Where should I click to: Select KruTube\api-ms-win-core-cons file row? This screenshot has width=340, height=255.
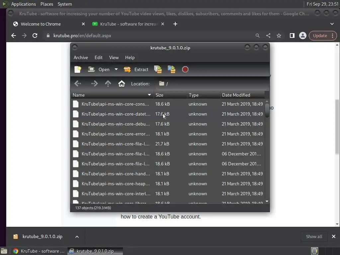[x=168, y=104]
